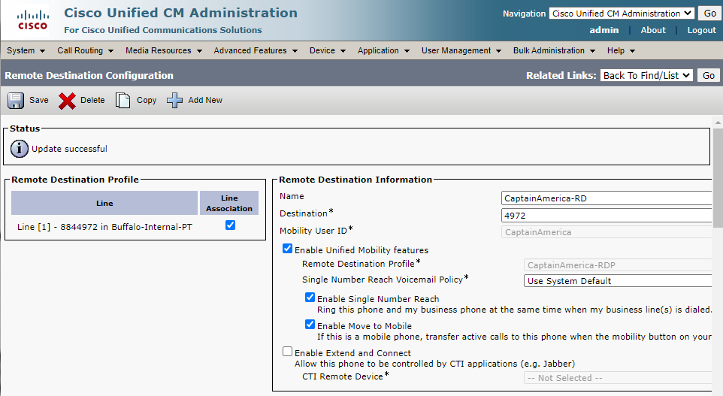Click the Add New plus icon
Viewport: 723px width, 396px height.
pyautogui.click(x=174, y=101)
